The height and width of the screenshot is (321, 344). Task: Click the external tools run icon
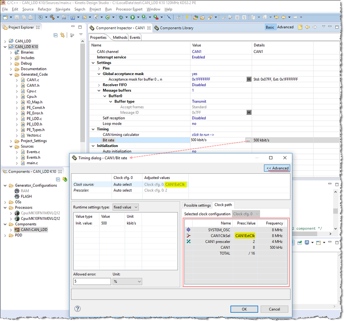(x=156, y=17)
